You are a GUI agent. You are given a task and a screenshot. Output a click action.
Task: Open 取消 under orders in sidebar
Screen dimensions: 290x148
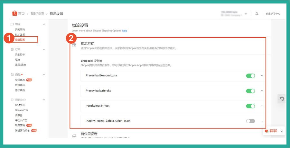point(18,60)
